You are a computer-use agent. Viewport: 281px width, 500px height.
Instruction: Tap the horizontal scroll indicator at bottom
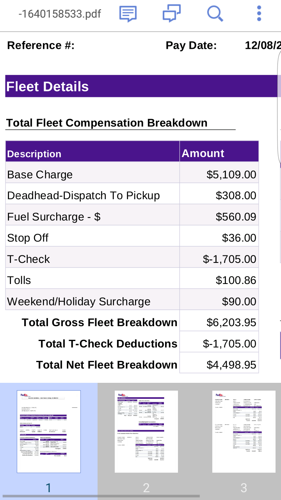point(101,496)
